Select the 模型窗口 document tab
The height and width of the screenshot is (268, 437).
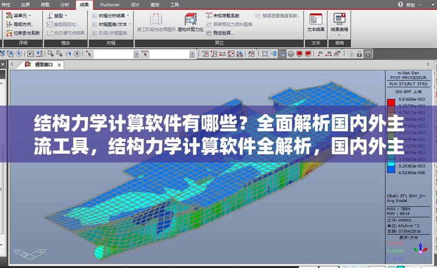click(44, 65)
